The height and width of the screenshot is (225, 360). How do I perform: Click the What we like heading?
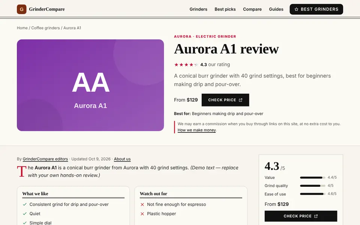coord(35,193)
